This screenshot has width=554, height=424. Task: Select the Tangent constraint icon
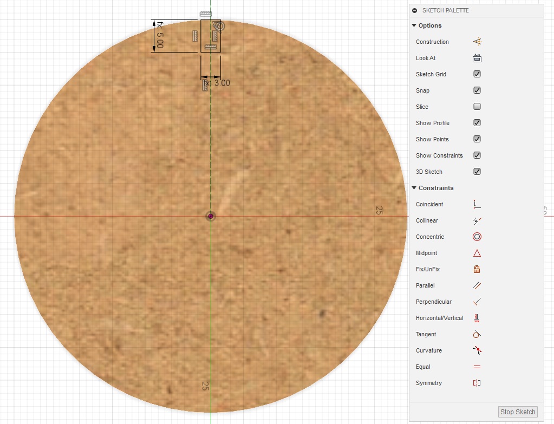point(477,334)
